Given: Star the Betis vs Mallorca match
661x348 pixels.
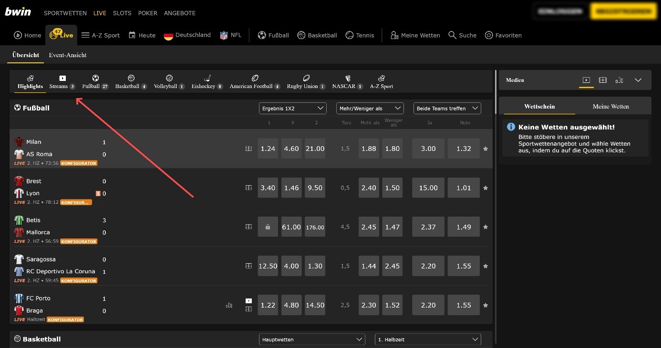Looking at the screenshot, I should (x=485, y=227).
